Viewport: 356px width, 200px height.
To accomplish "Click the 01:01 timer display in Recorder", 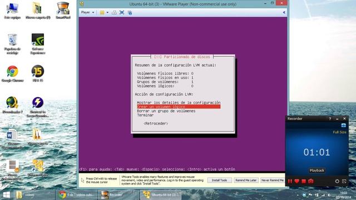I will tap(317, 152).
